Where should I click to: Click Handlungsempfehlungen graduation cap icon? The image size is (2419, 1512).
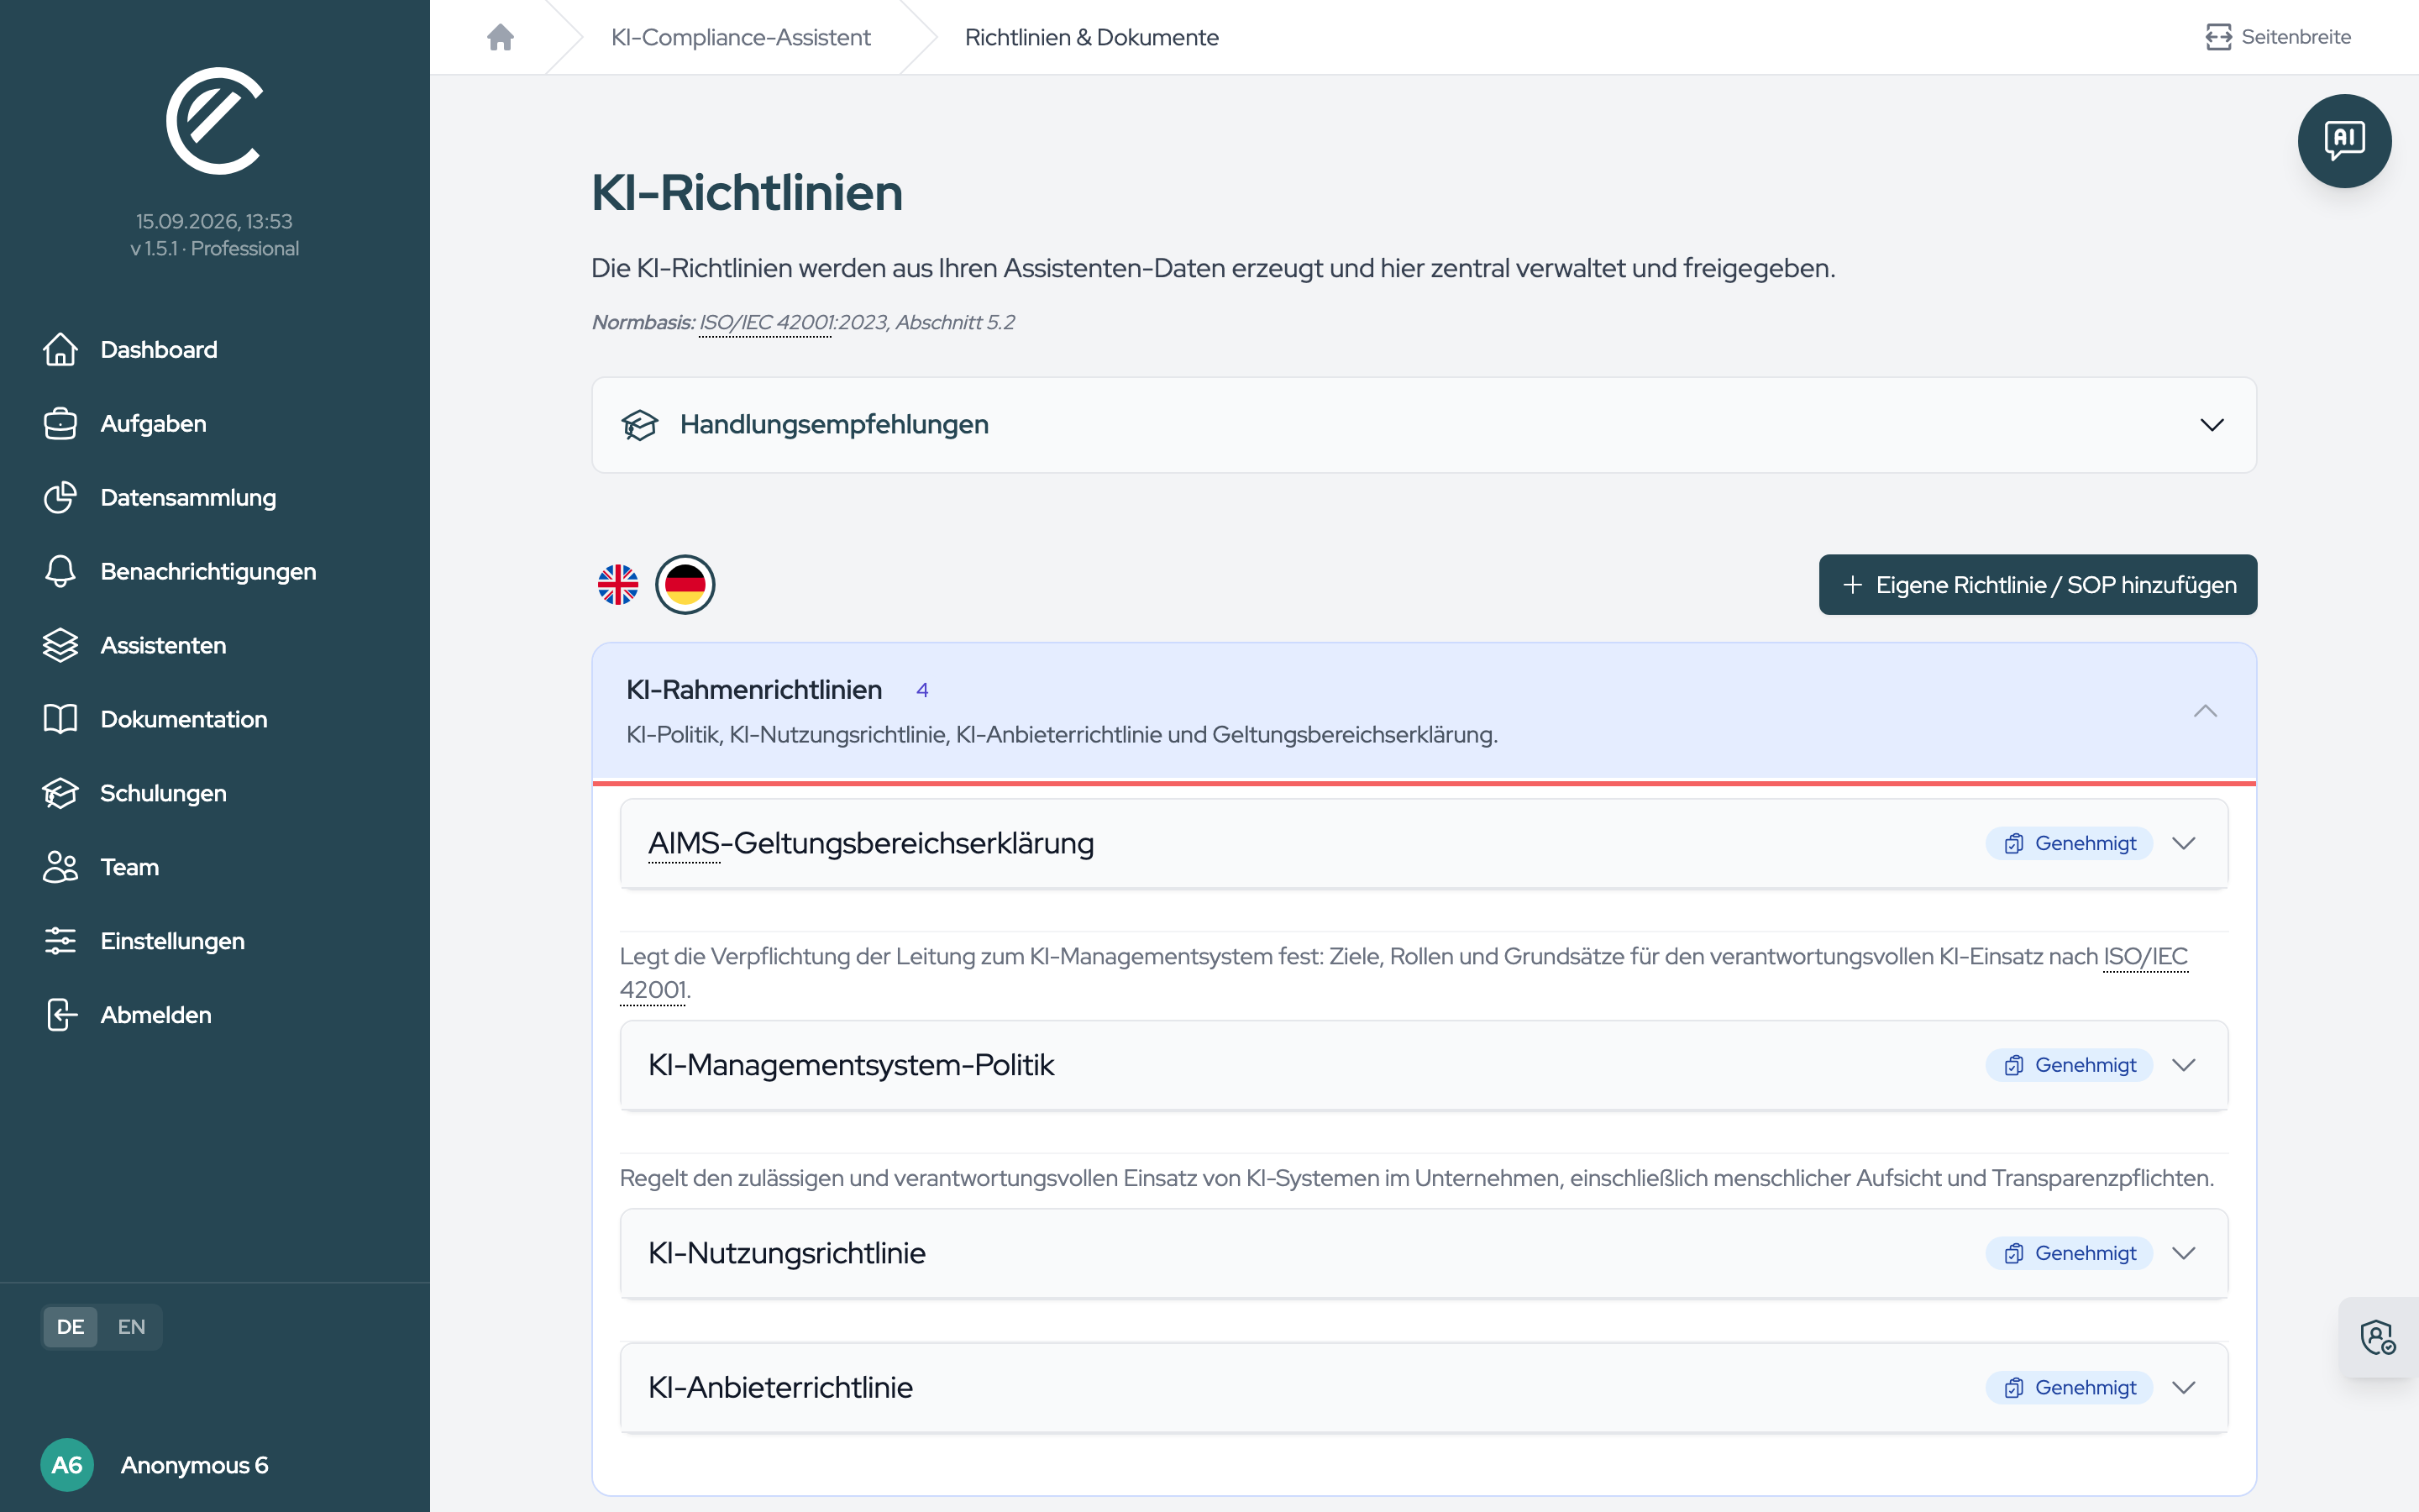click(640, 425)
